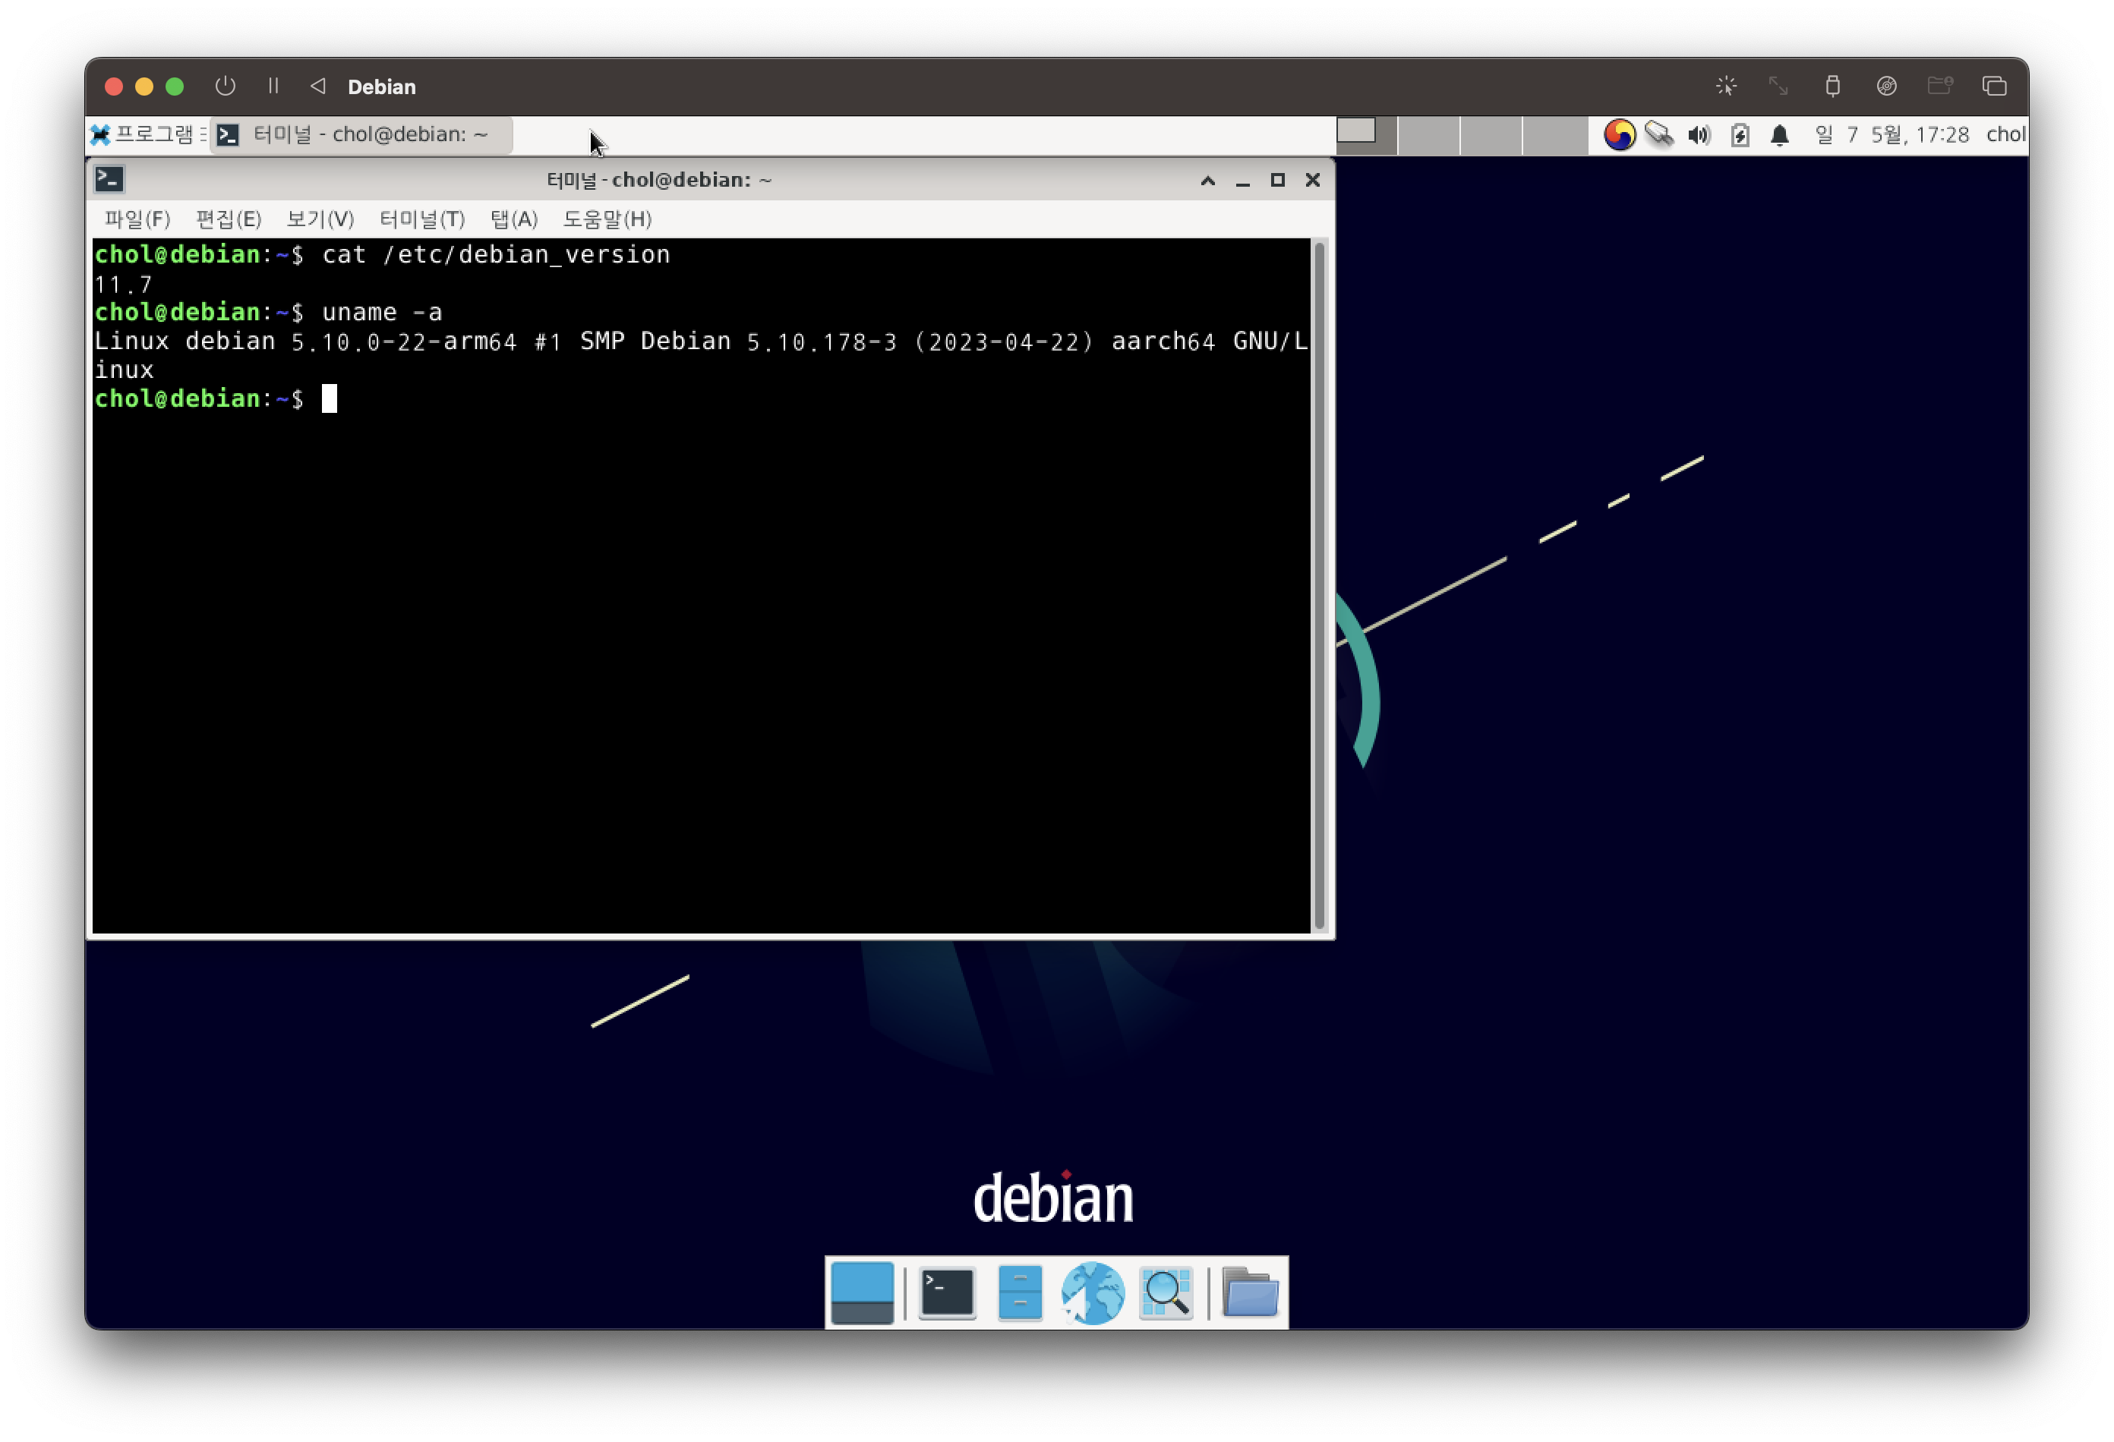Click the Korean input method tray icon
Viewport: 2114px width, 1442px height.
pyautogui.click(x=1619, y=134)
